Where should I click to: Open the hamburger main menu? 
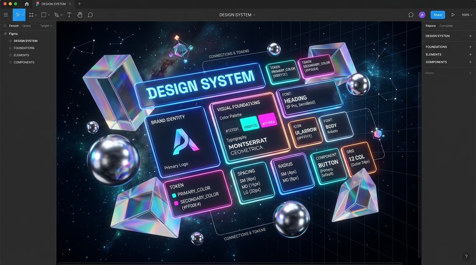point(6,15)
